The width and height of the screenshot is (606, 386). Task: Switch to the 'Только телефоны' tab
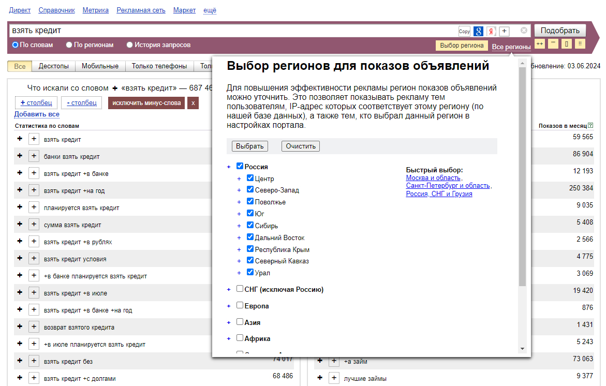pyautogui.click(x=159, y=66)
